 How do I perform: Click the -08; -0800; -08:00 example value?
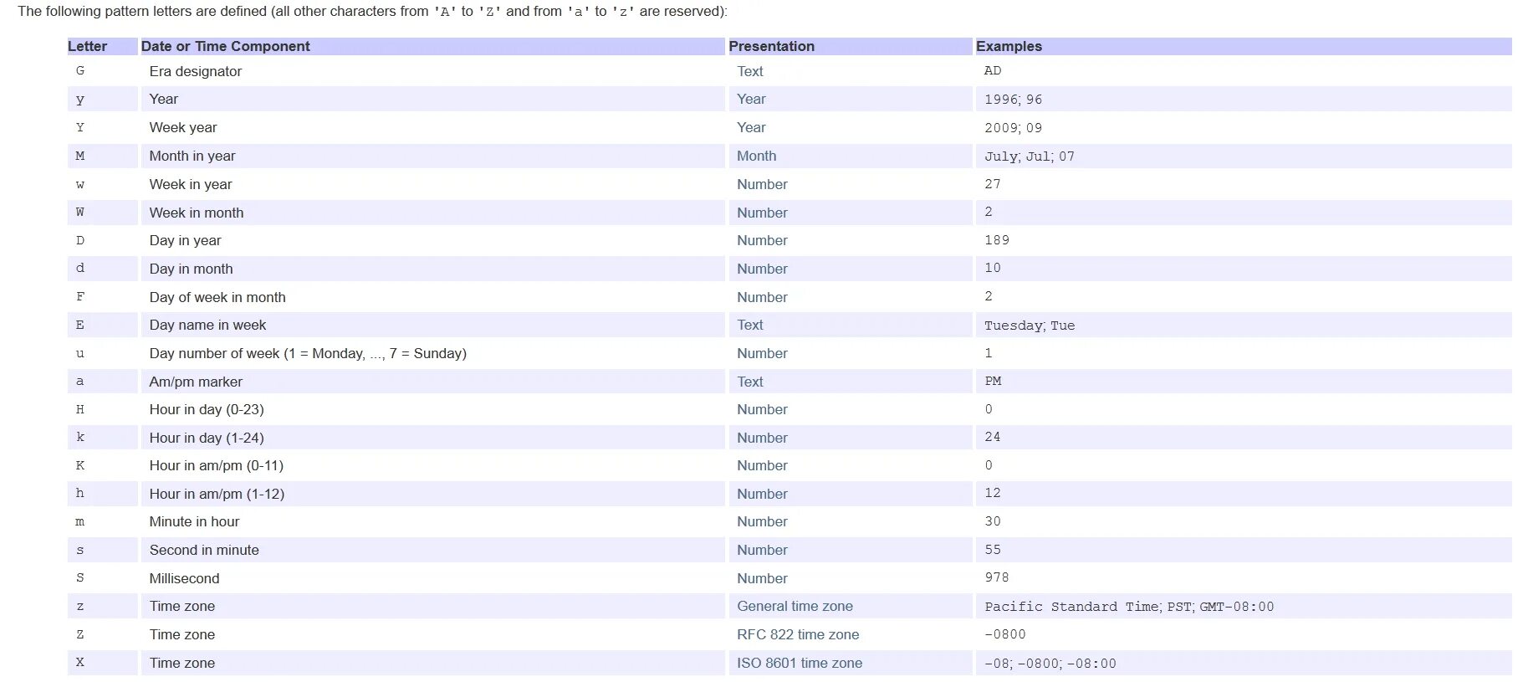[1050, 663]
